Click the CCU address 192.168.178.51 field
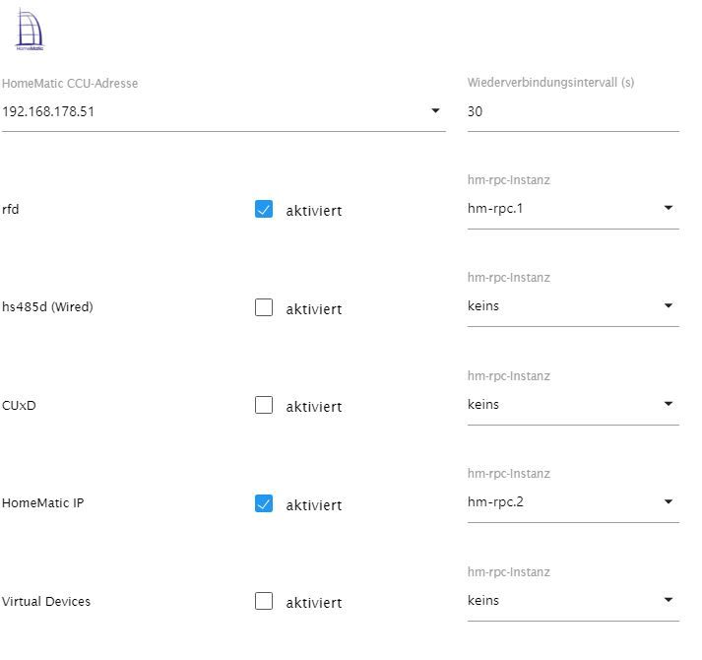This screenshot has height=660, width=702. pyautogui.click(x=197, y=112)
